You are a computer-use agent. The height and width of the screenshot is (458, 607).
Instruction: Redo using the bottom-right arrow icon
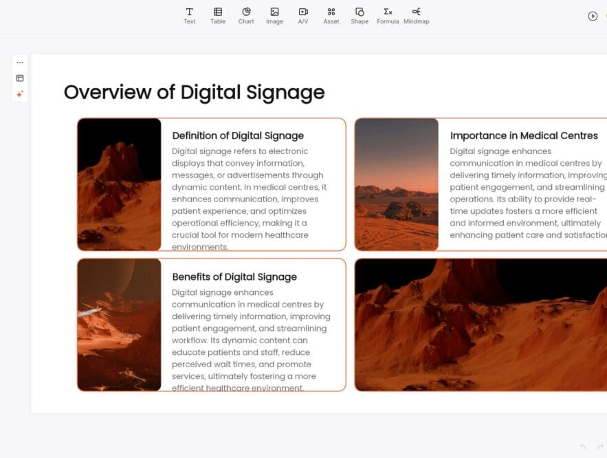[600, 447]
